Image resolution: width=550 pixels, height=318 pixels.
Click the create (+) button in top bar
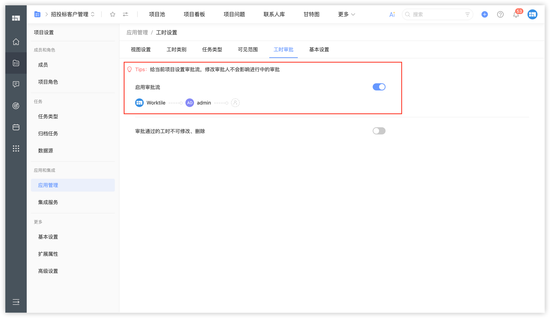tap(484, 14)
